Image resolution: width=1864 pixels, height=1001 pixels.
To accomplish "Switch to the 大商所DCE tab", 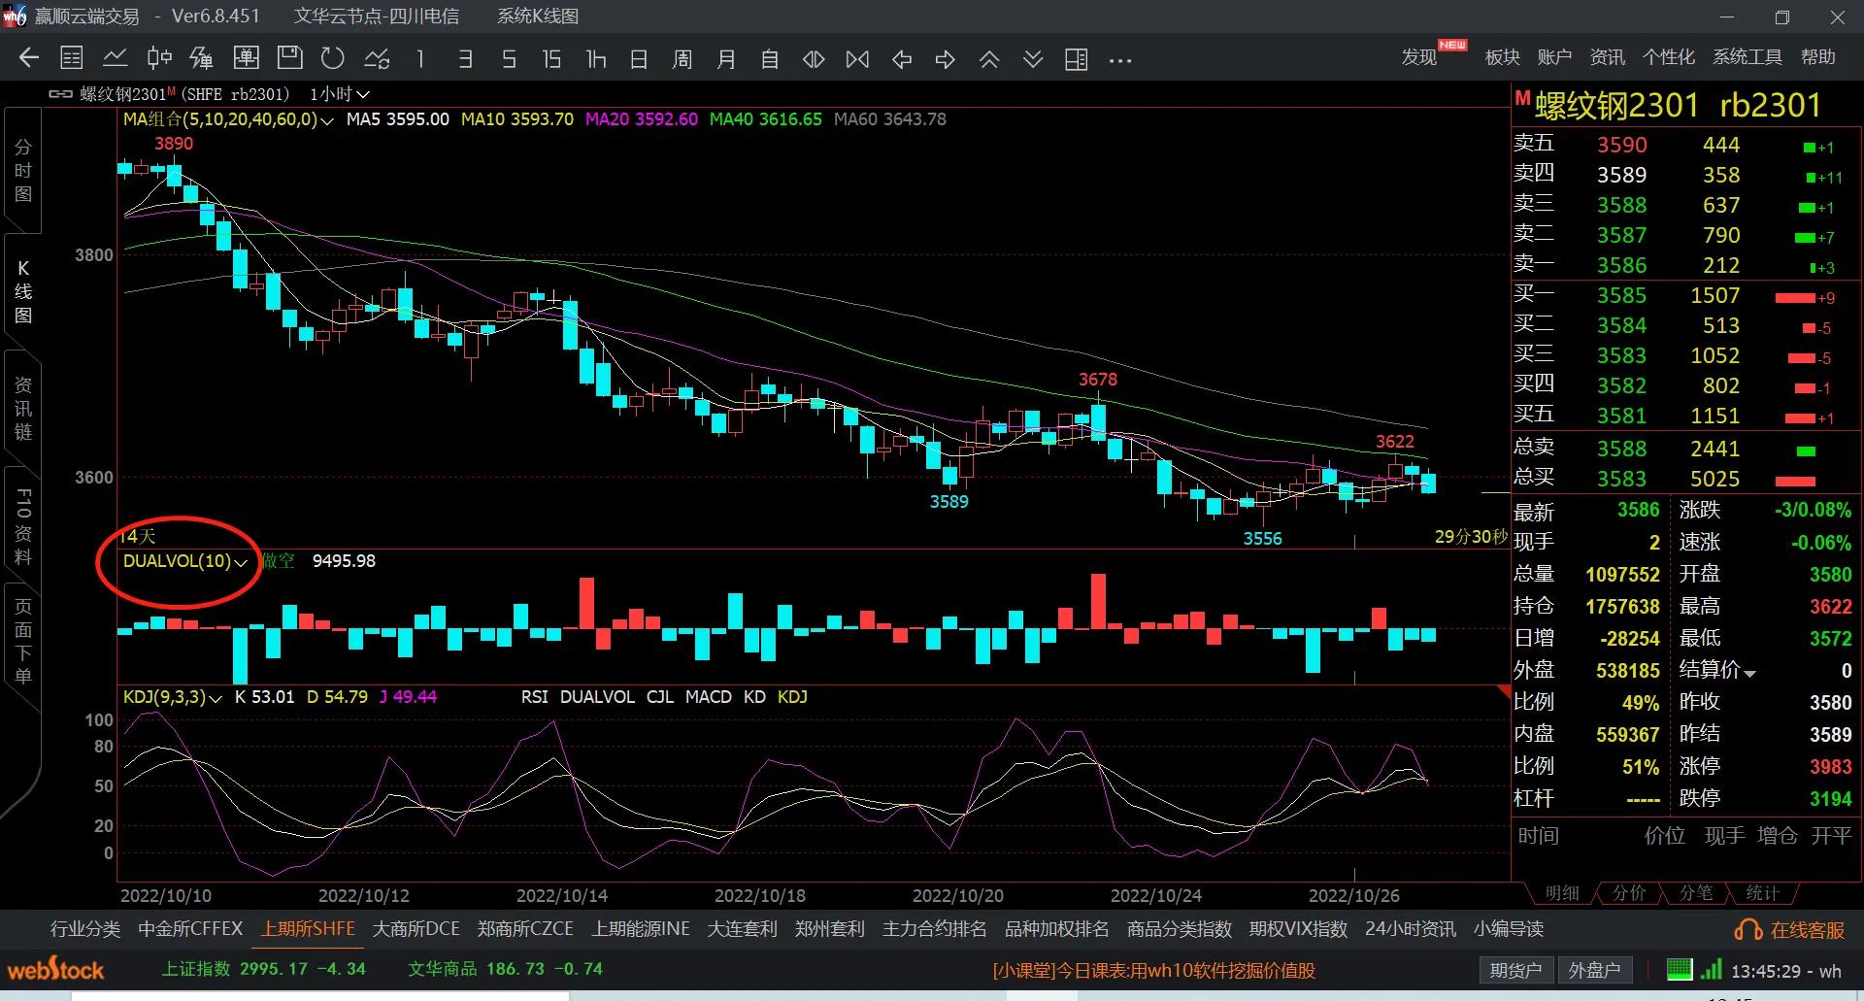I will pos(416,929).
